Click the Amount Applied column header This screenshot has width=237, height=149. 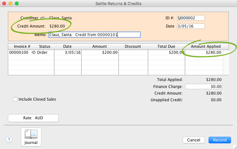(206, 47)
